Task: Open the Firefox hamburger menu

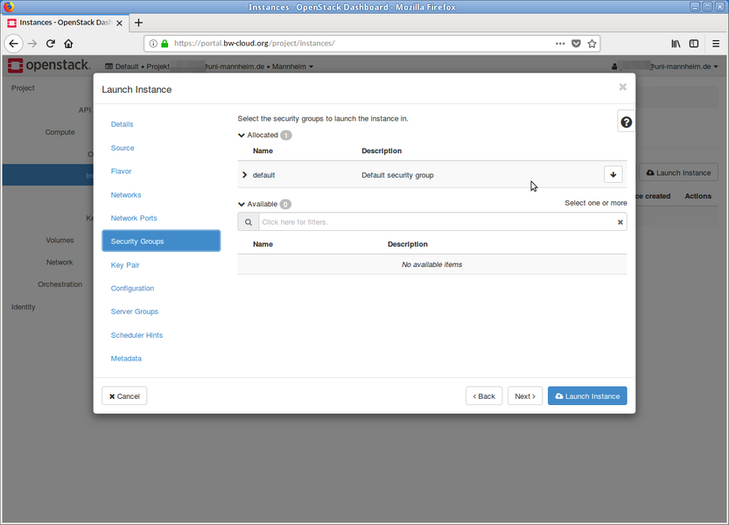Action: 718,43
